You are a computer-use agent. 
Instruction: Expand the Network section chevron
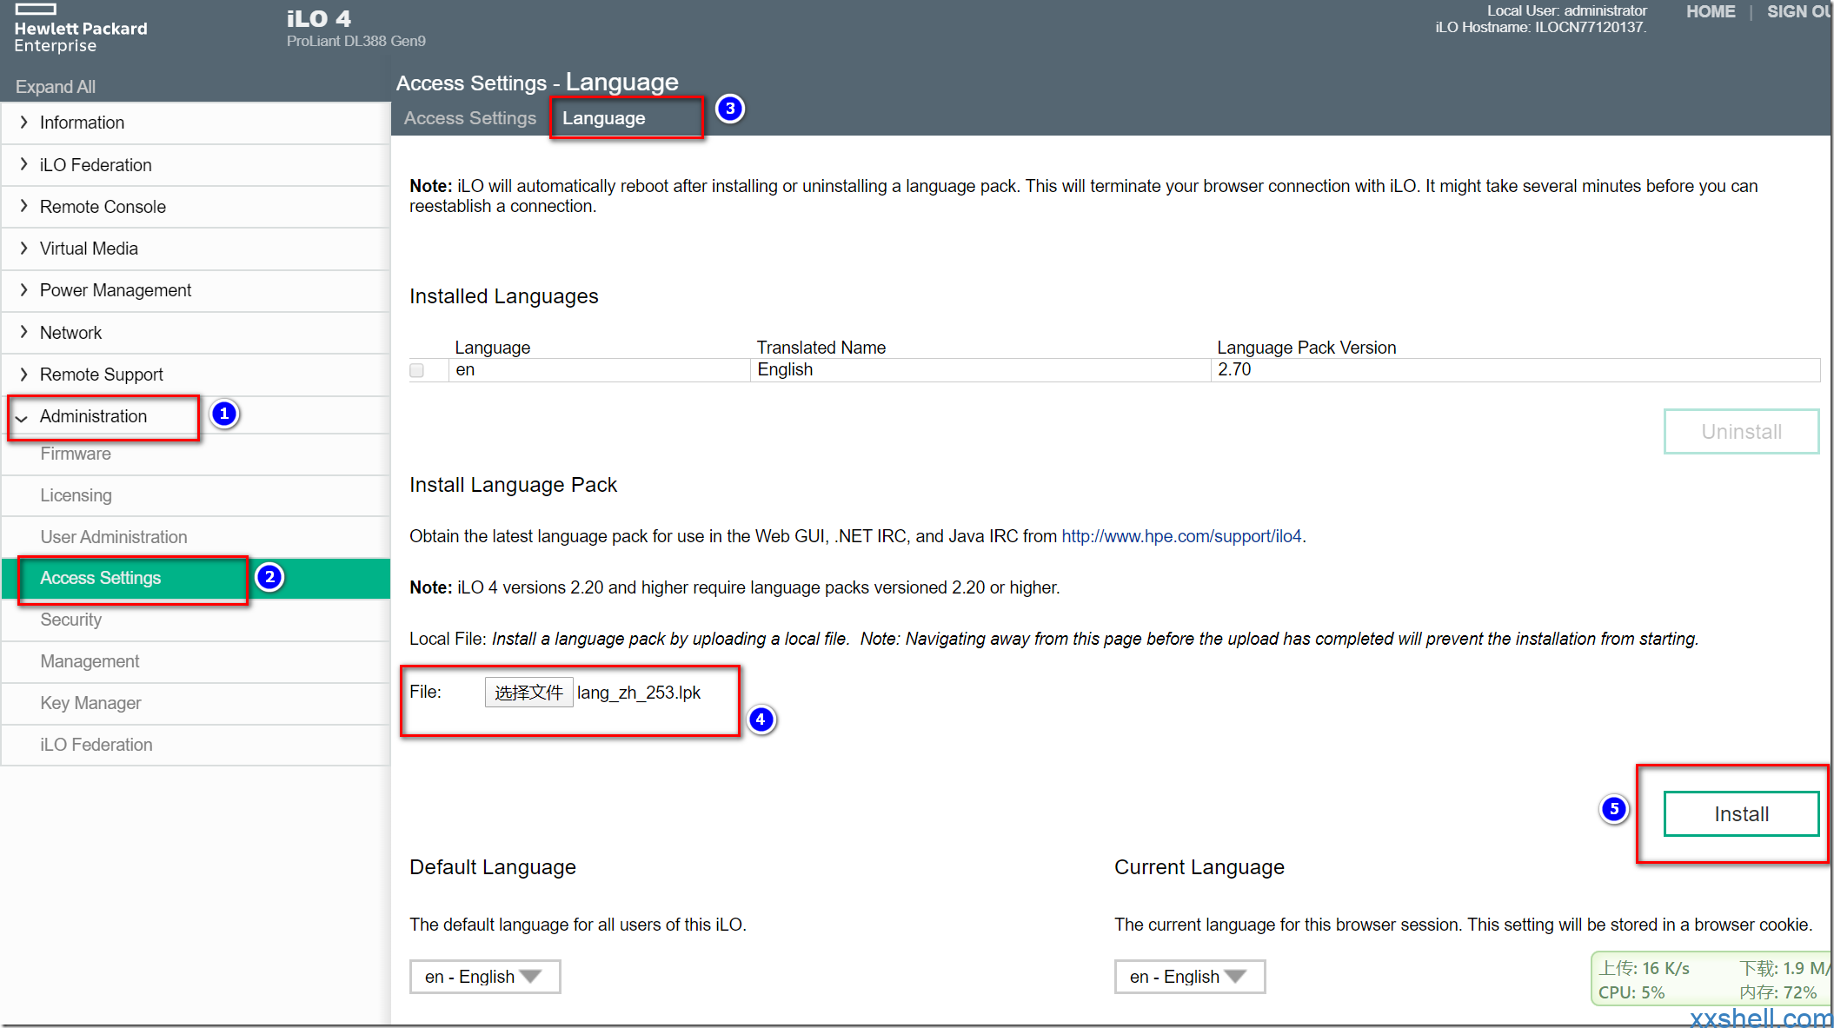pyautogui.click(x=23, y=332)
